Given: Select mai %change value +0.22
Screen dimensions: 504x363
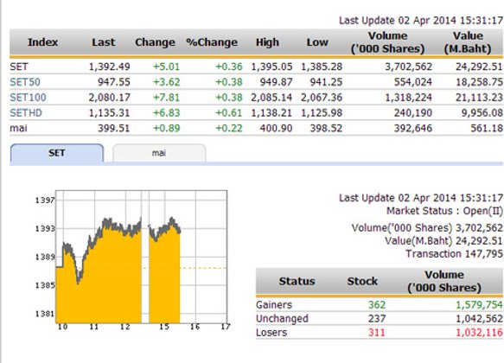Looking at the screenshot, I should tap(229, 128).
